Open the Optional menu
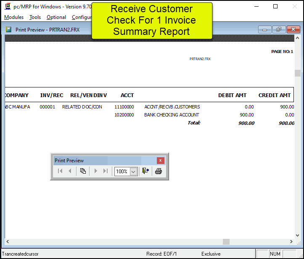Image resolution: width=304 pixels, height=259 pixels. tap(56, 17)
